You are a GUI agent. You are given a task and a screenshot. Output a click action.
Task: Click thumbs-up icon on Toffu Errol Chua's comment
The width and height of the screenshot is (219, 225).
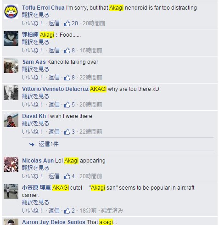[67, 23]
